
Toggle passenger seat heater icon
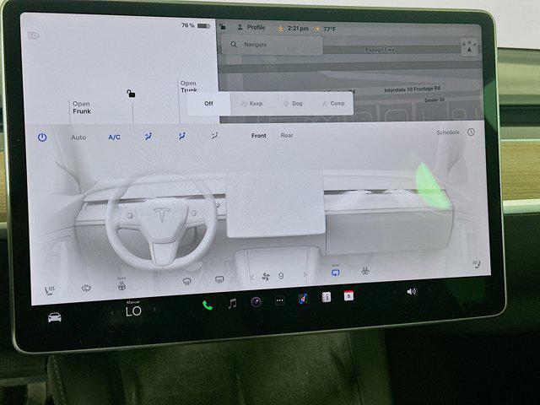point(476,264)
